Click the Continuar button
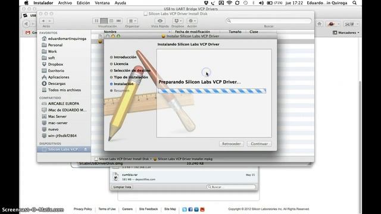Image resolution: width=381 pixels, height=214 pixels. (260, 144)
